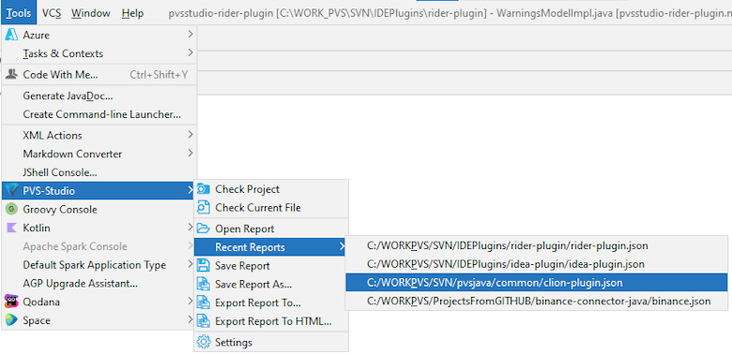Screen dimensions: 732x354
Task: Expand the XML Actions submenu arrow
Action: coord(190,135)
